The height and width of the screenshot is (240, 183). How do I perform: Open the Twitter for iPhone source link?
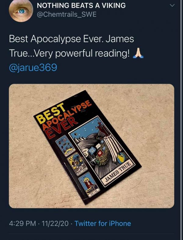tap(102, 224)
